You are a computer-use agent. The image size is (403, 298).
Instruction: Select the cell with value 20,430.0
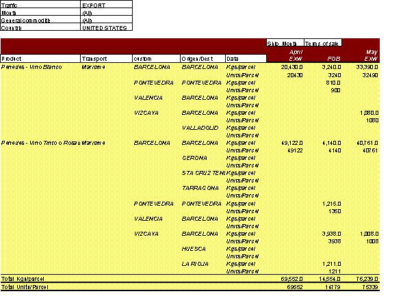click(x=291, y=67)
